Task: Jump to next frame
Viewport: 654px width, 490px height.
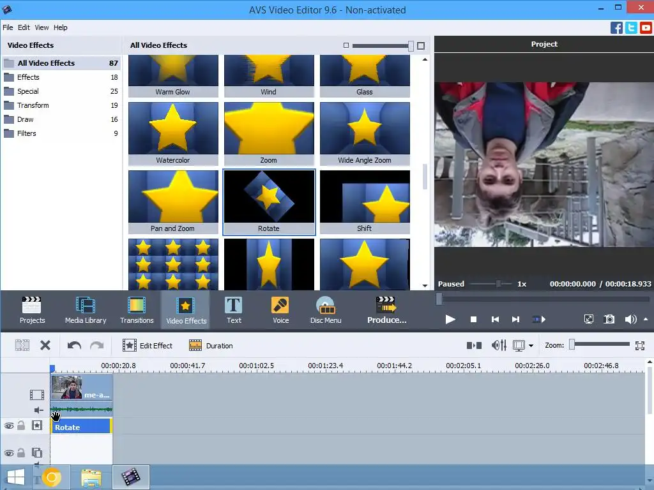Action: coord(515,320)
